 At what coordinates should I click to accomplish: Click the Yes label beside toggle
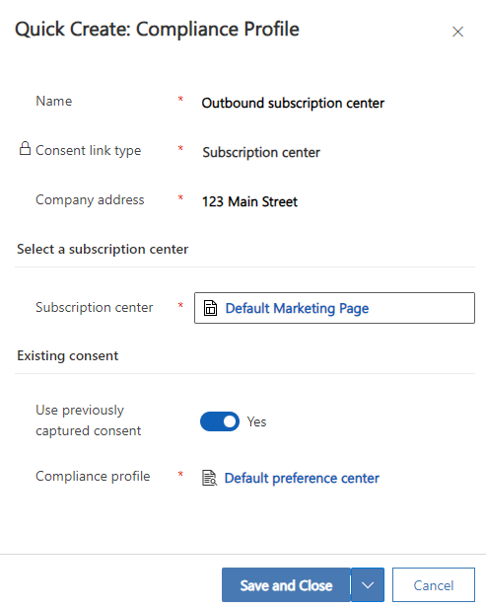256,421
